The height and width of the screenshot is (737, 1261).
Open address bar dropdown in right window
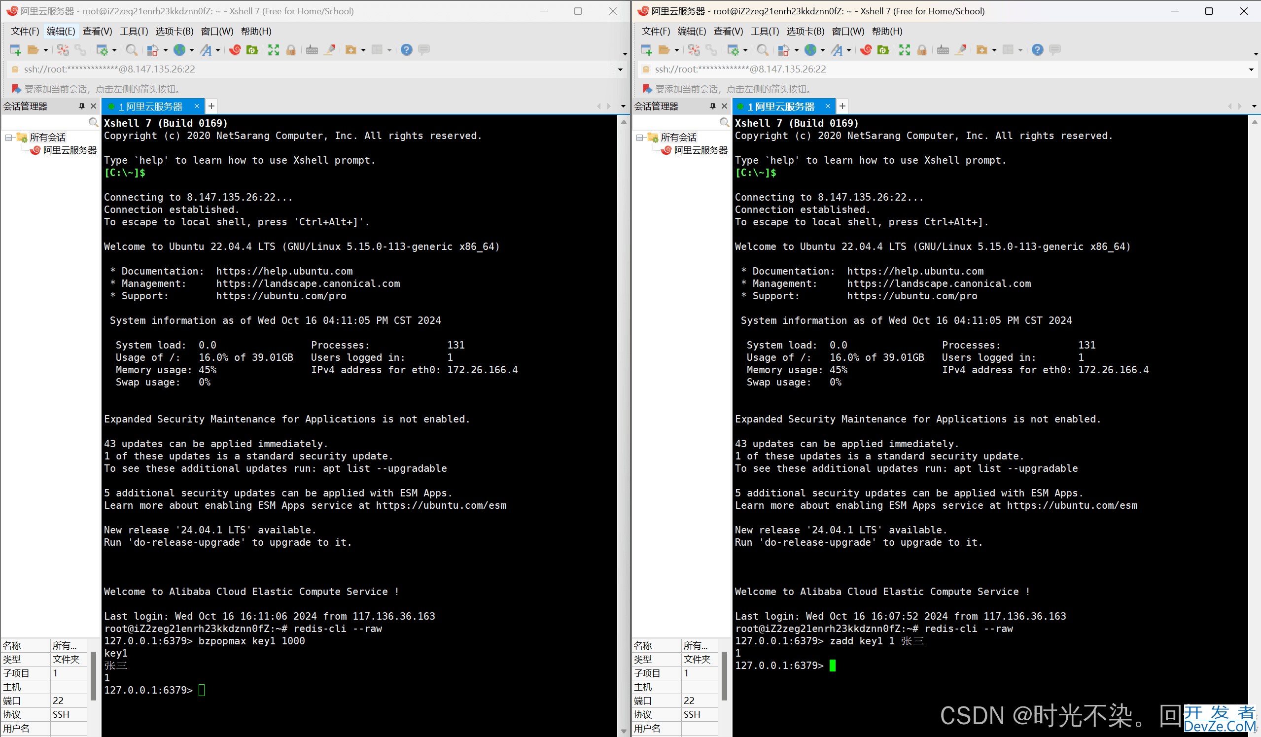click(x=1251, y=70)
